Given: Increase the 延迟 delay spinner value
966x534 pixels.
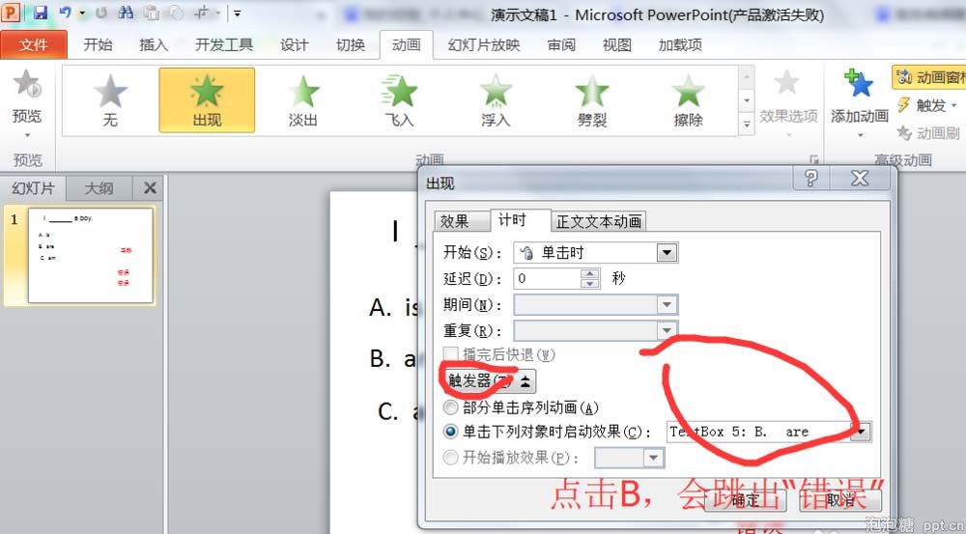Looking at the screenshot, I should (x=590, y=273).
